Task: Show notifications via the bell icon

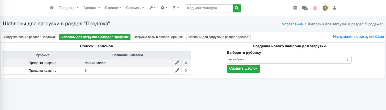Action: point(315,8)
